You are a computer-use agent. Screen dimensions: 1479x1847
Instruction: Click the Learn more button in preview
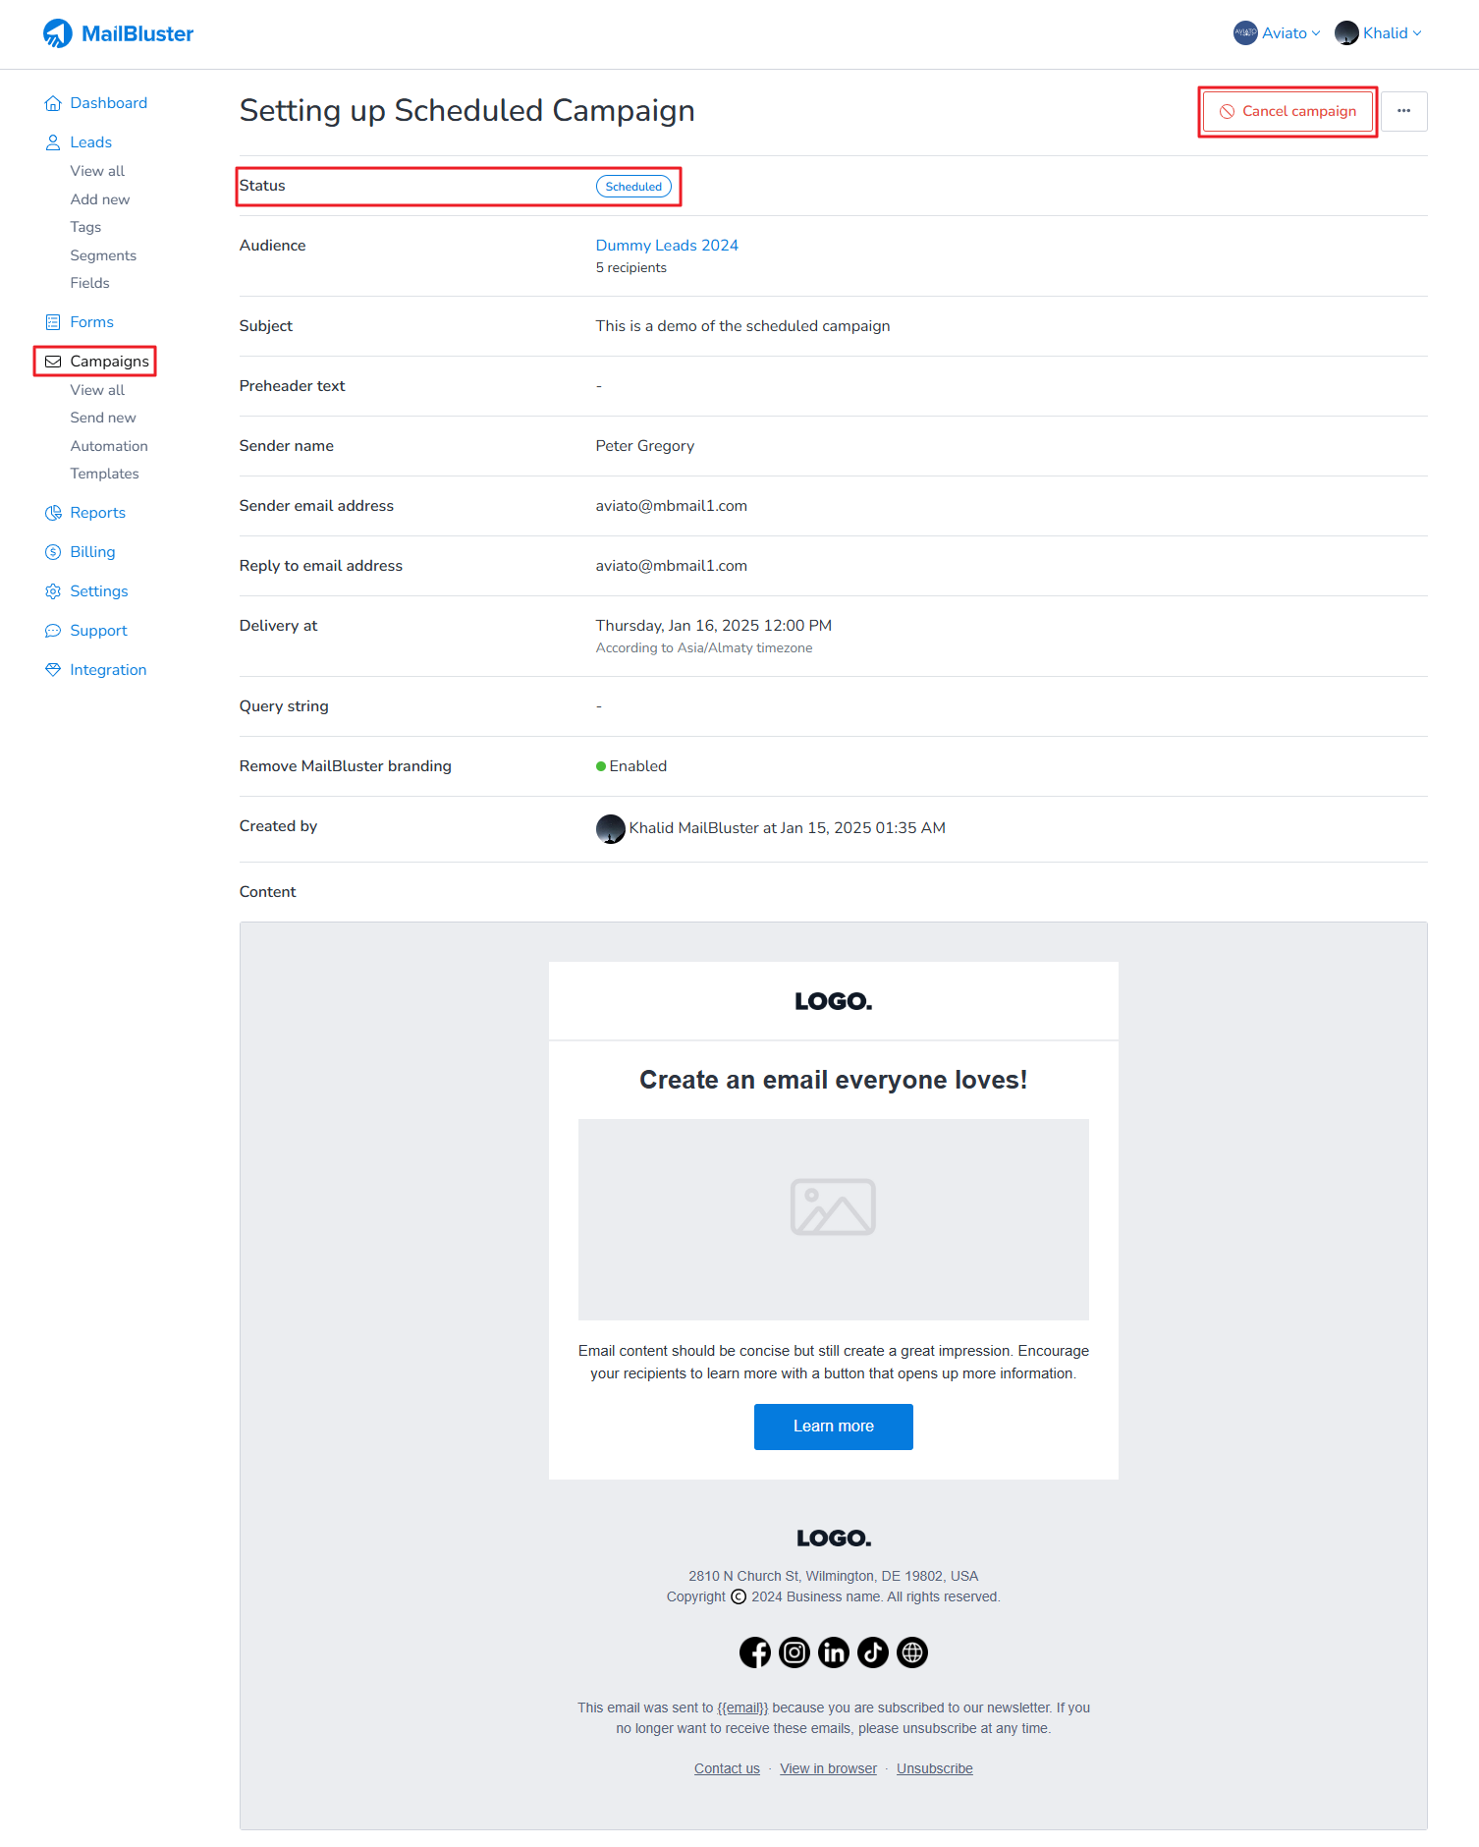pyautogui.click(x=834, y=1427)
